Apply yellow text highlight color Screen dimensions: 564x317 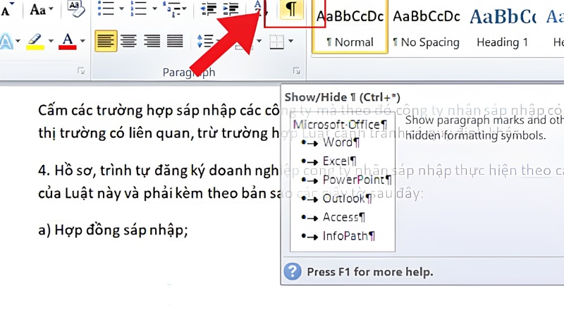[x=35, y=42]
